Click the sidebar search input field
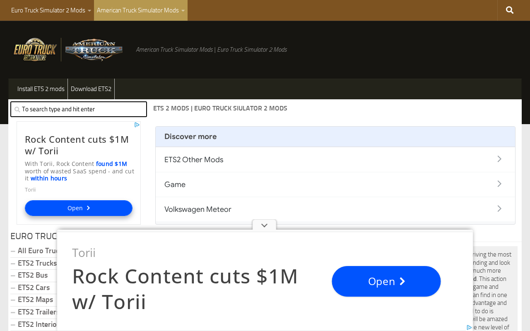This screenshot has width=530, height=331. tap(79, 109)
